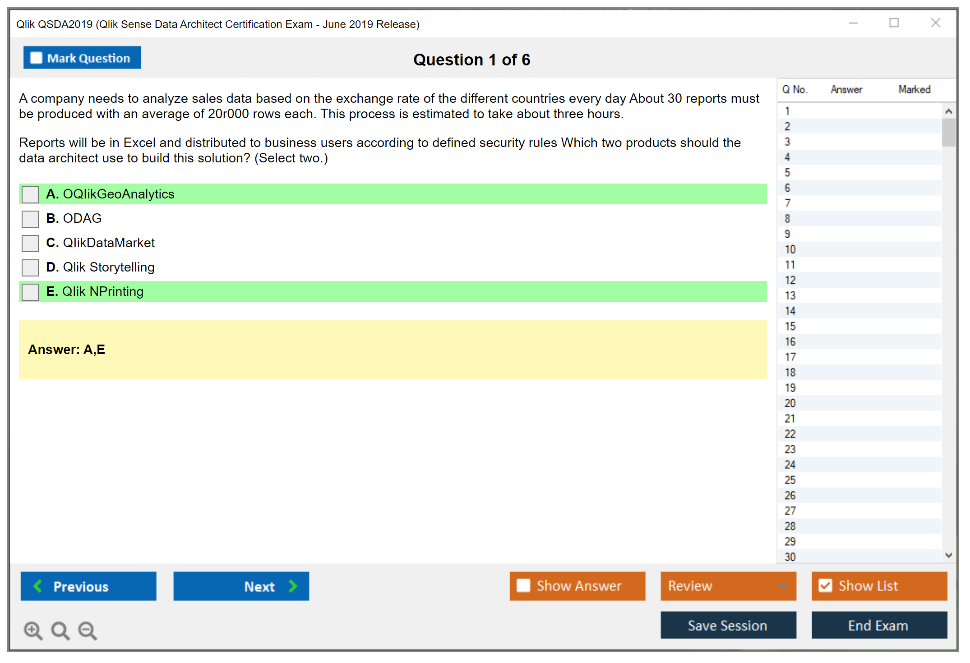Click the zoom in magnifier icon
970x663 pixels.
[x=33, y=630]
